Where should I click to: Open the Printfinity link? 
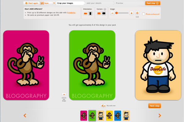[71, 13]
